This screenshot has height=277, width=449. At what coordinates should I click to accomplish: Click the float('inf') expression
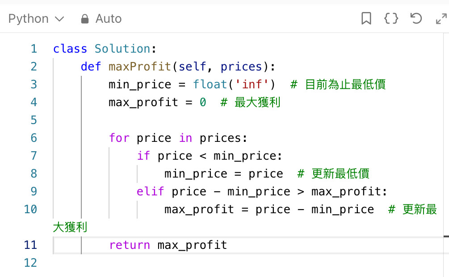click(x=234, y=84)
